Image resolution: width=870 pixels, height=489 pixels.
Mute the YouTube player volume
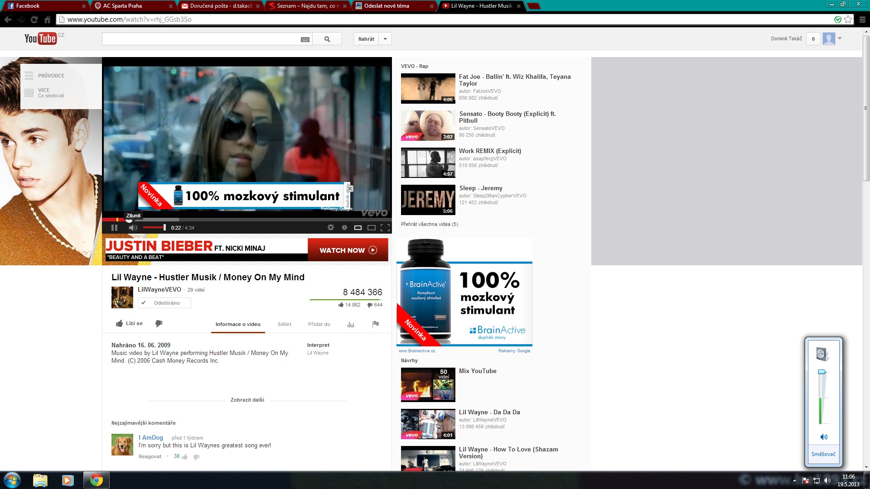click(x=133, y=228)
